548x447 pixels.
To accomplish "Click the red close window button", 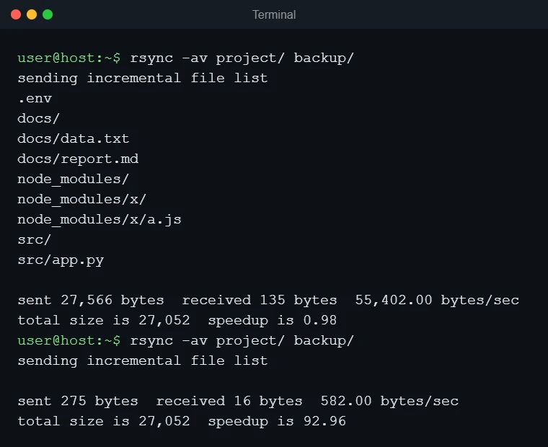I will (x=16, y=14).
